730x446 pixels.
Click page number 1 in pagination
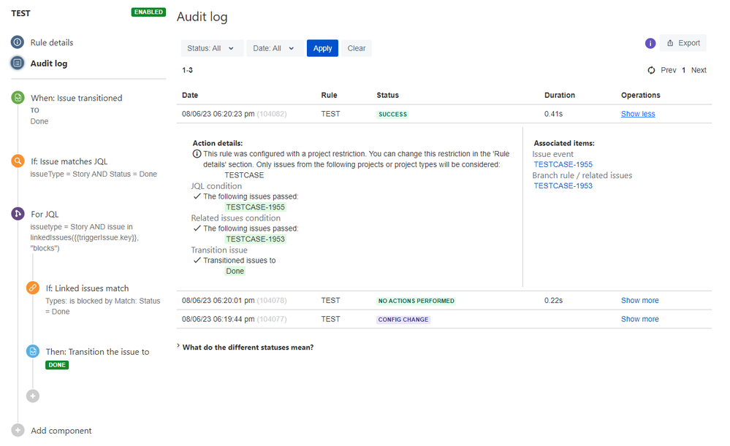(683, 70)
